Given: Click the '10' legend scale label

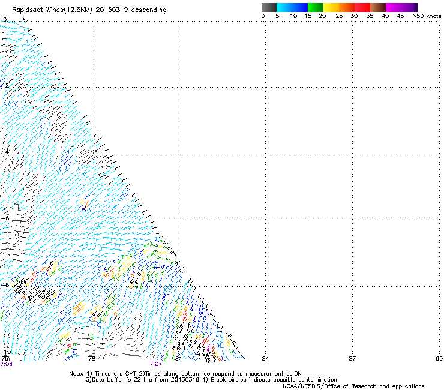Looking at the screenshot, I should tap(293, 16).
